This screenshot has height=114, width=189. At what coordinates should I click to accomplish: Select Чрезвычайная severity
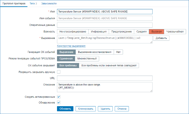click(x=175, y=32)
